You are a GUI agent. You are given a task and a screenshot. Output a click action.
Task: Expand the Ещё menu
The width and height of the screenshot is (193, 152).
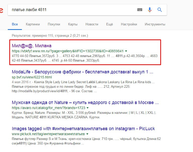(x=109, y=24)
